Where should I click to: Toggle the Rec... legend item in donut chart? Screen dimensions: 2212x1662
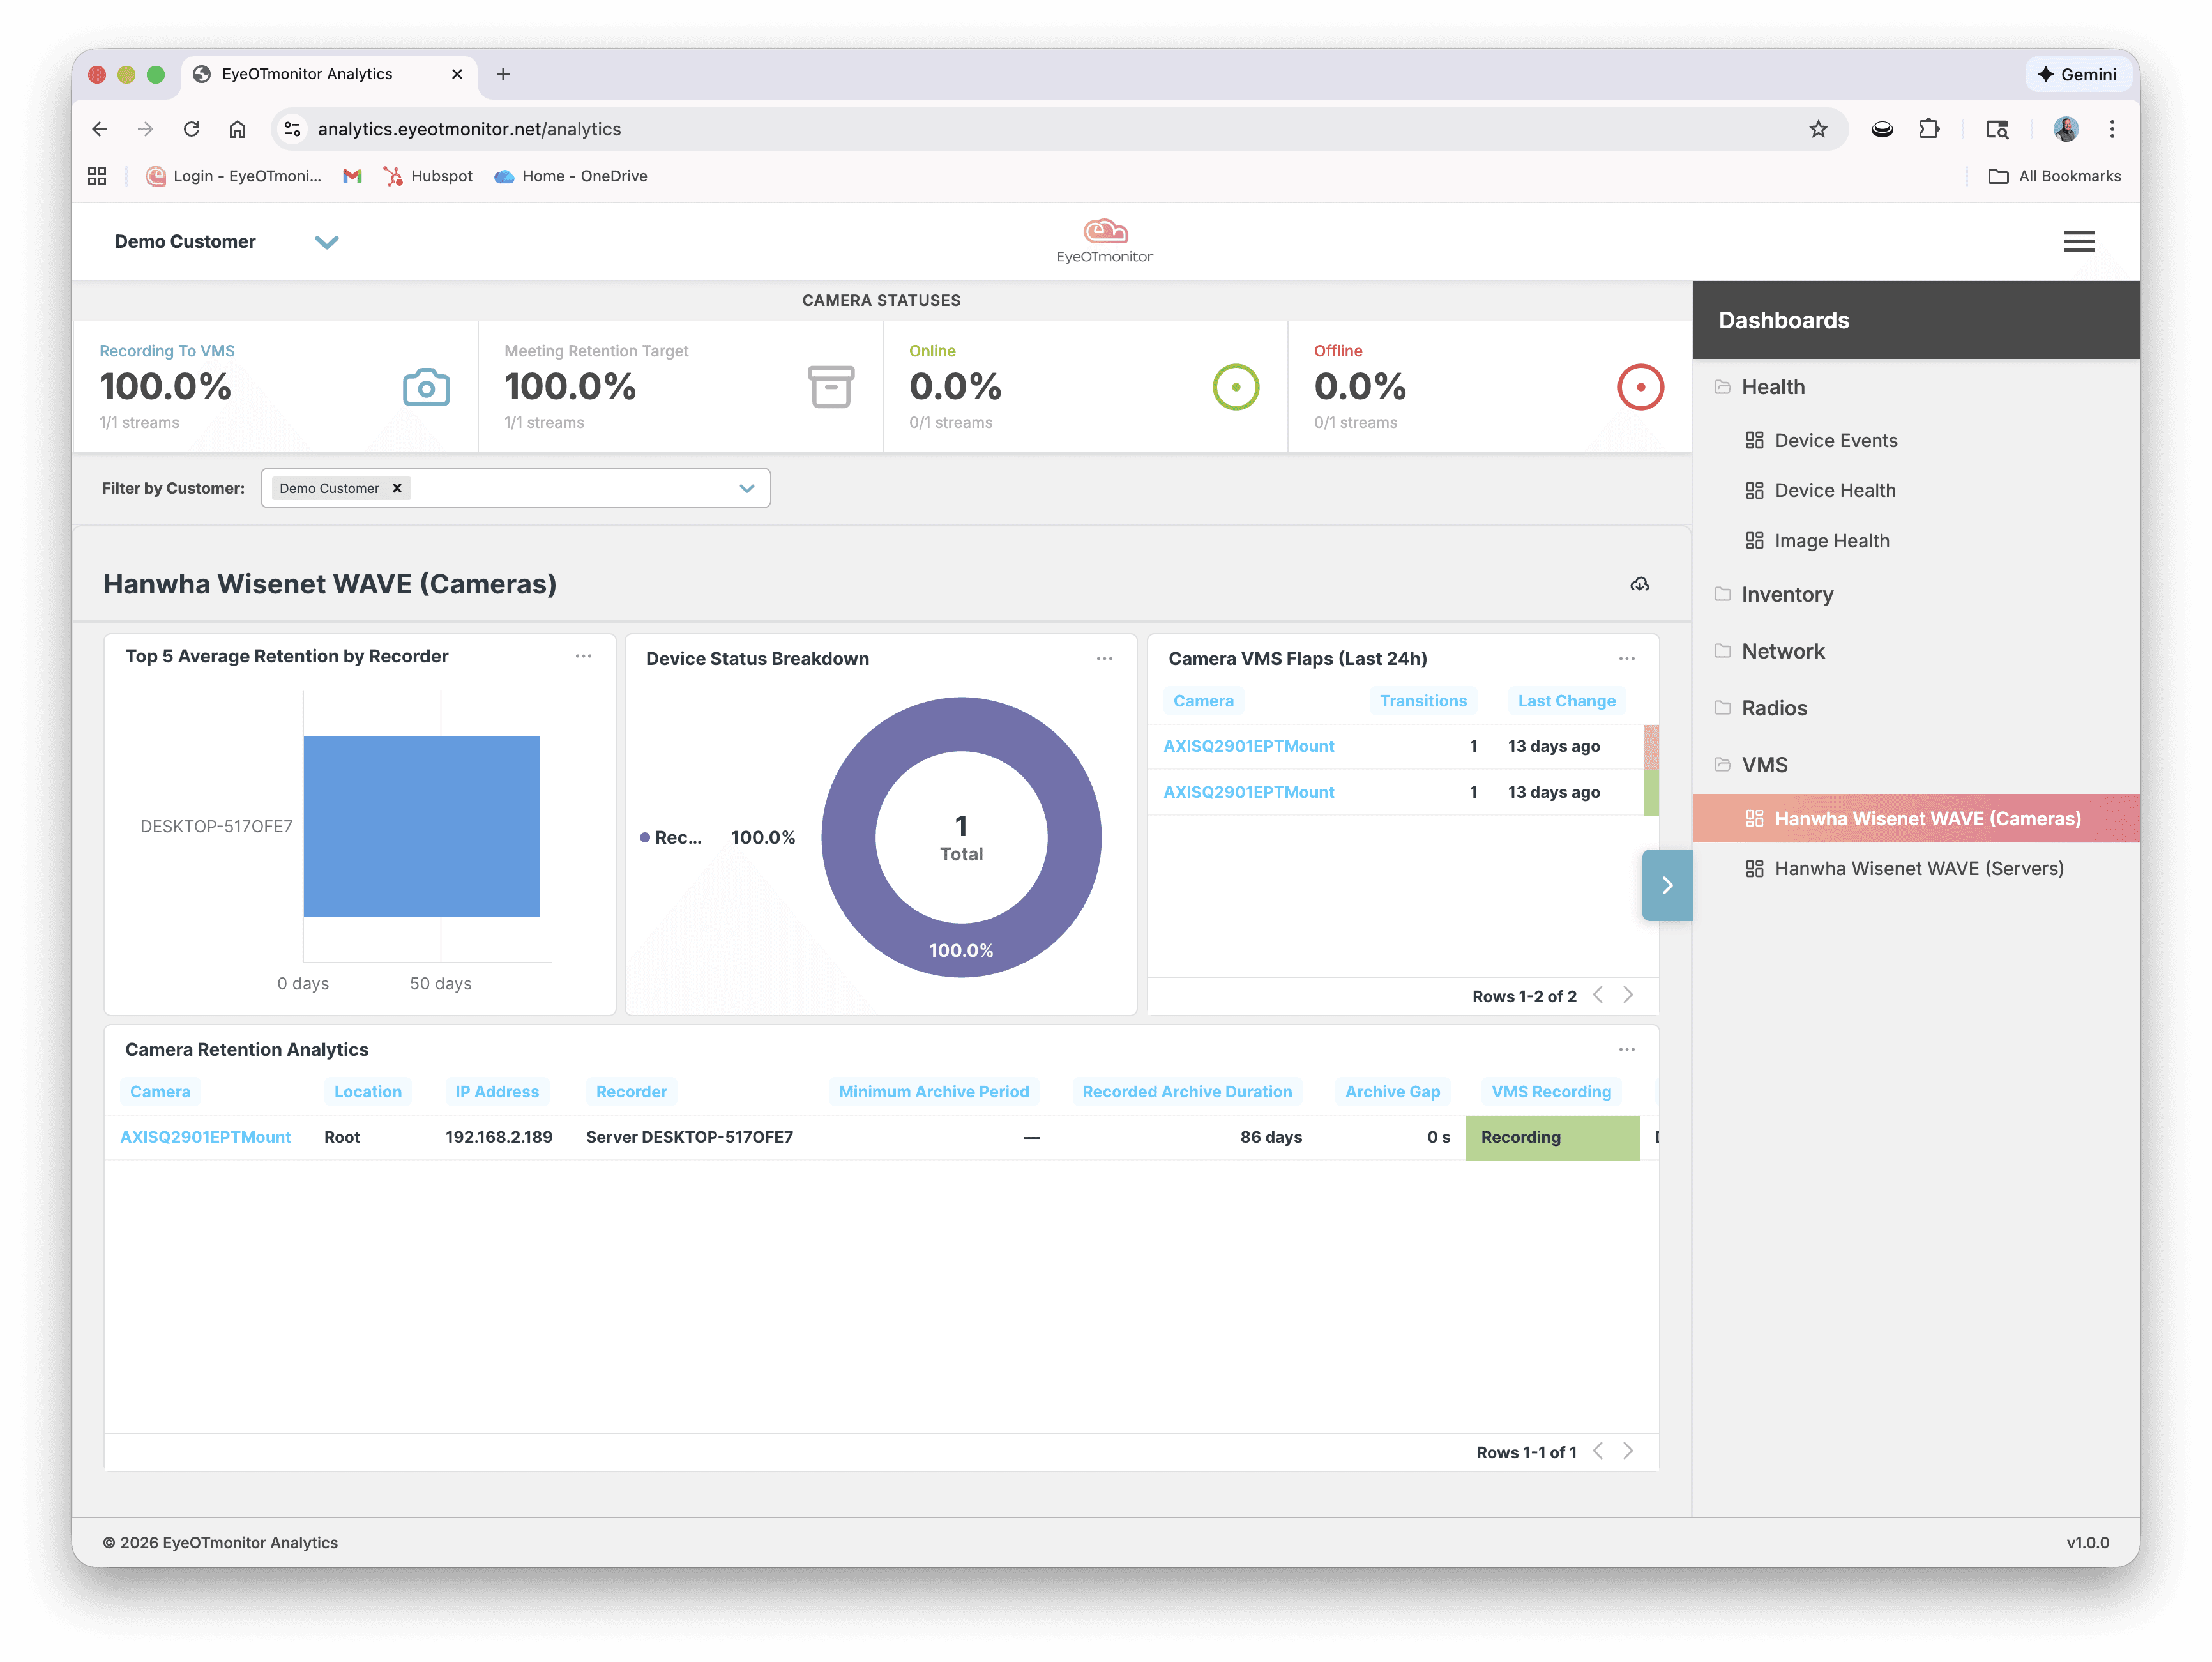coord(677,838)
